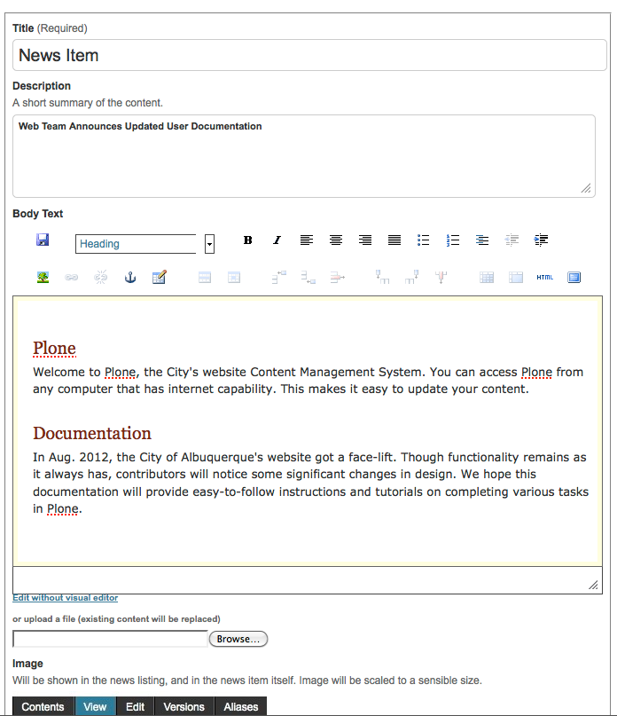
Task: Click the delete column icon
Action: click(x=441, y=277)
